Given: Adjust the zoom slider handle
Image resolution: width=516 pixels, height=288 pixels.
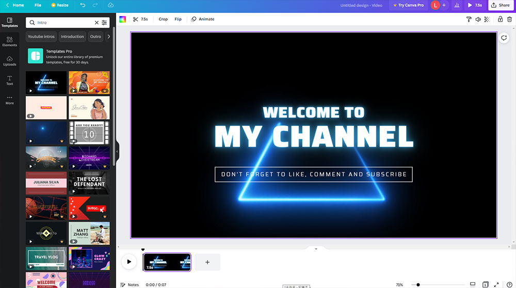Looking at the screenshot, I should tap(418, 285).
